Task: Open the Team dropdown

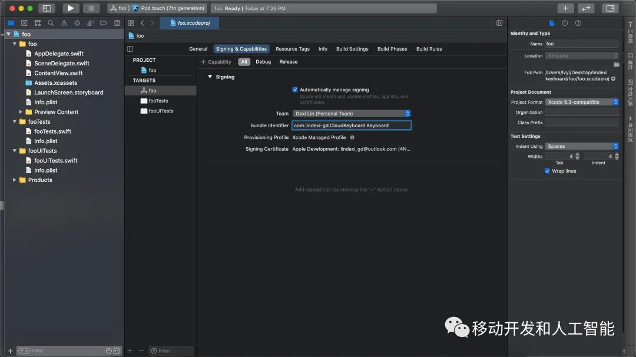Action: [x=352, y=114]
